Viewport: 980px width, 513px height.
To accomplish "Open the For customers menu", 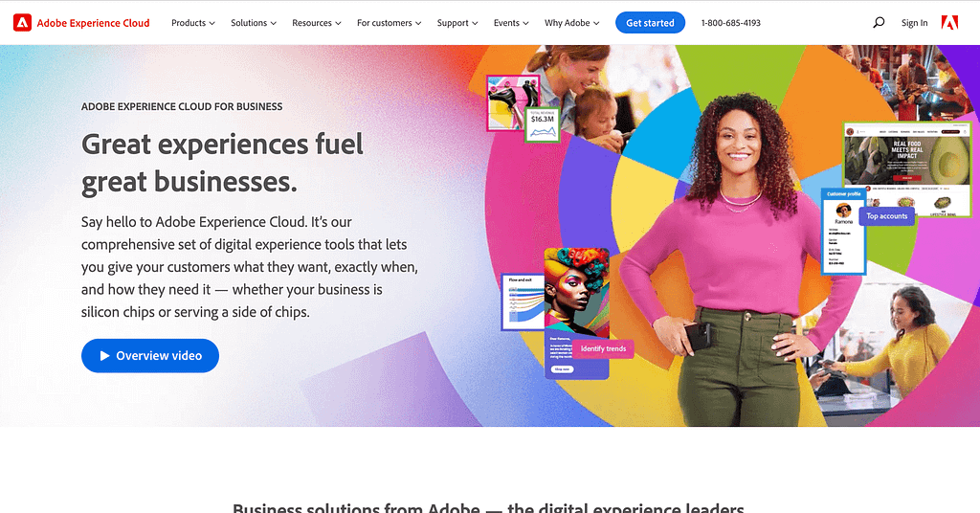I will coord(389,23).
